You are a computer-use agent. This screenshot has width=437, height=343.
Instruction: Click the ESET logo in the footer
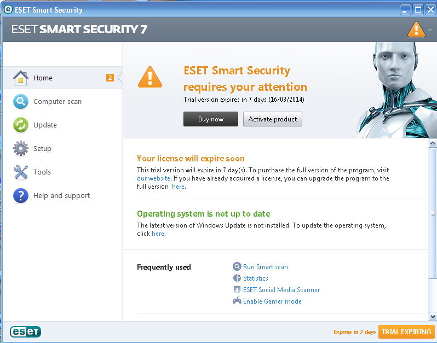[25, 332]
